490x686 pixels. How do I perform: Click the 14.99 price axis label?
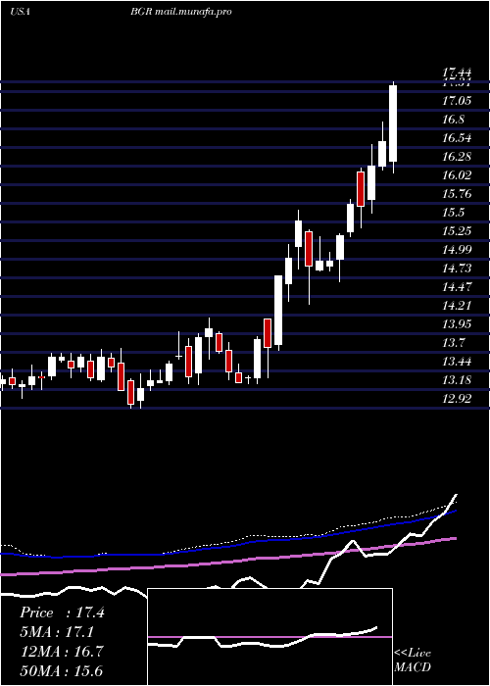click(457, 250)
